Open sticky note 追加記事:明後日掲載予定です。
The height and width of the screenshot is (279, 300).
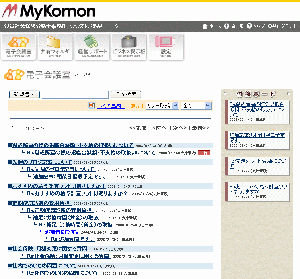tap(257, 138)
